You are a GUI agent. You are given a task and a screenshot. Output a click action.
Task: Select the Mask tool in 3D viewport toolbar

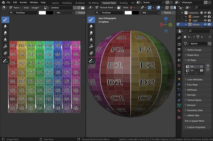[x=91, y=53]
